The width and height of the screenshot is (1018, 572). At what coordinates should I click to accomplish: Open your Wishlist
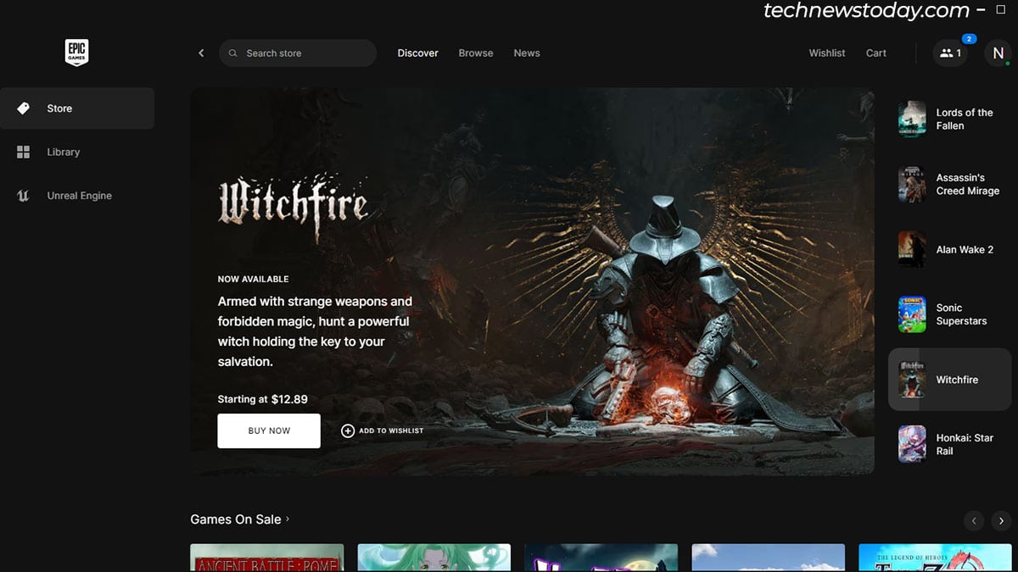pyautogui.click(x=826, y=53)
